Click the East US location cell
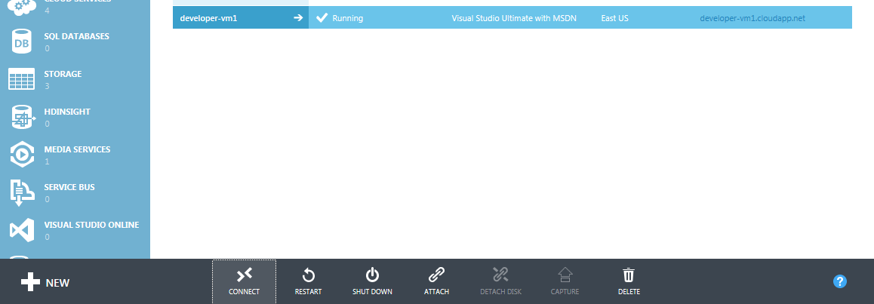874x304 pixels. tap(615, 18)
